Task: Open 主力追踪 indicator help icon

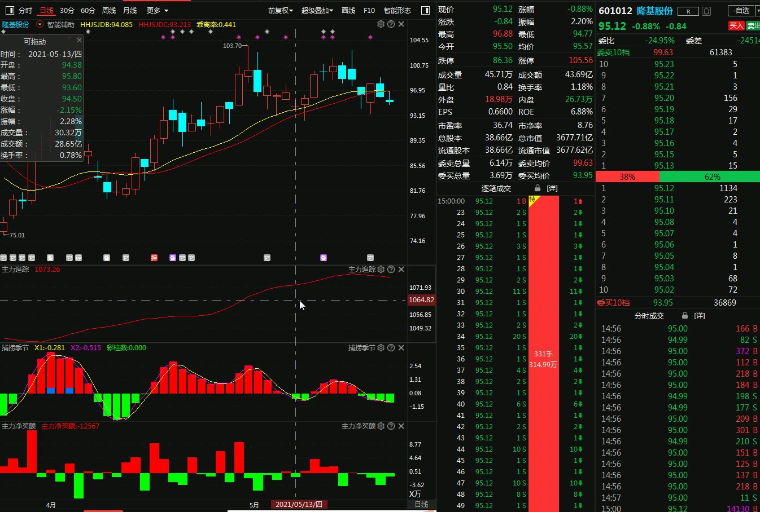Action: click(391, 270)
